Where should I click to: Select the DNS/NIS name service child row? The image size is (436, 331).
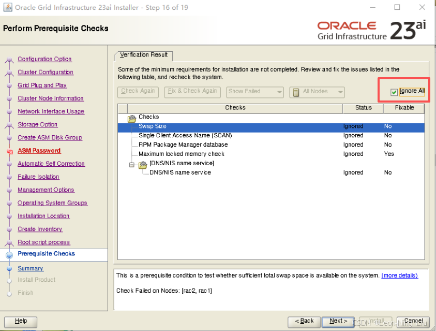(x=271, y=172)
